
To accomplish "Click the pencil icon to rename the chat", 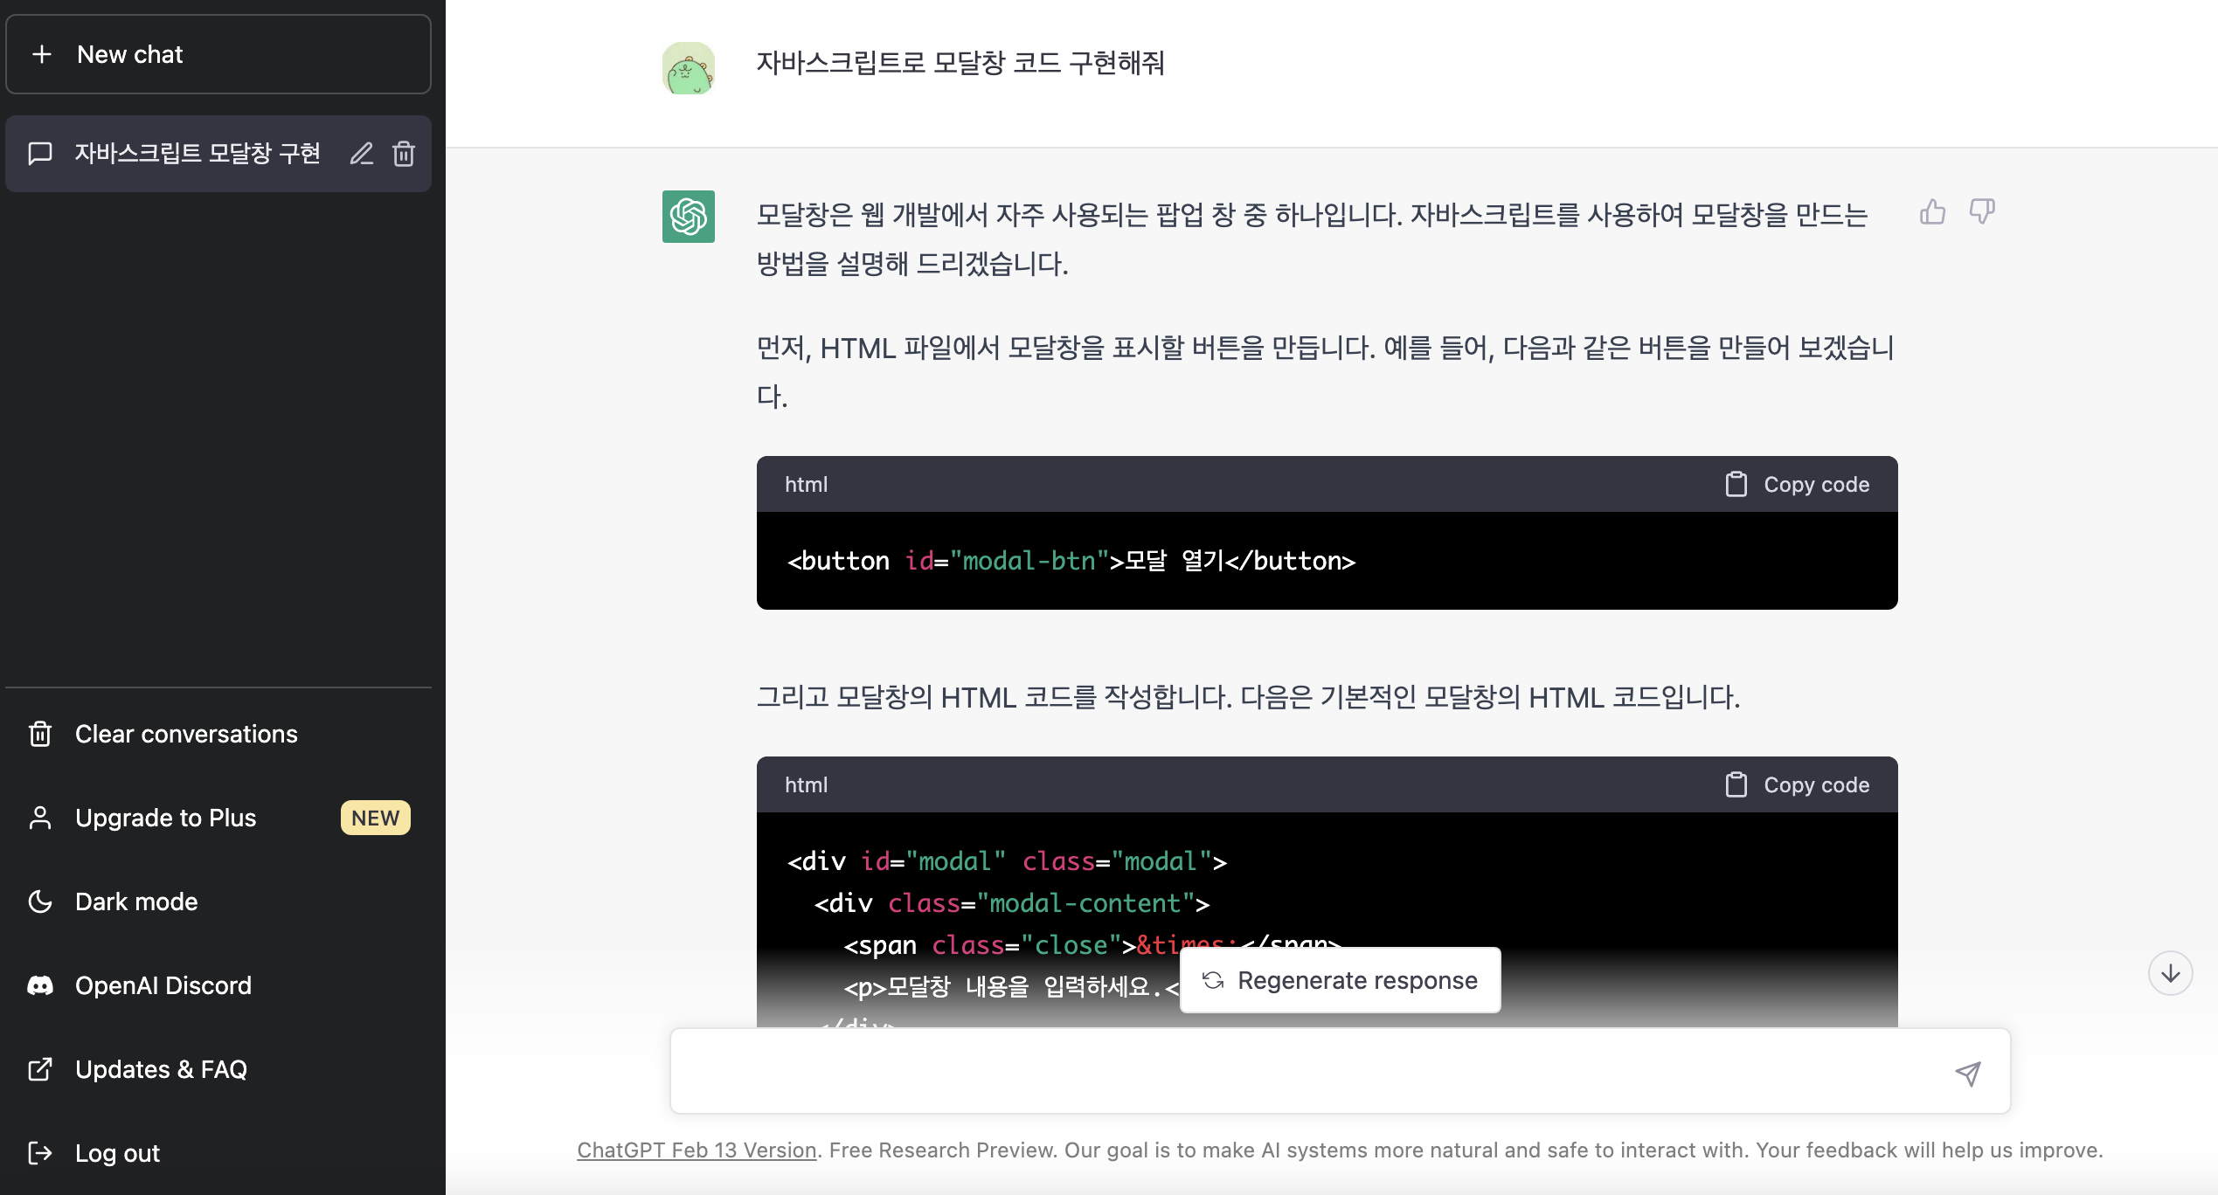I will [x=362, y=154].
